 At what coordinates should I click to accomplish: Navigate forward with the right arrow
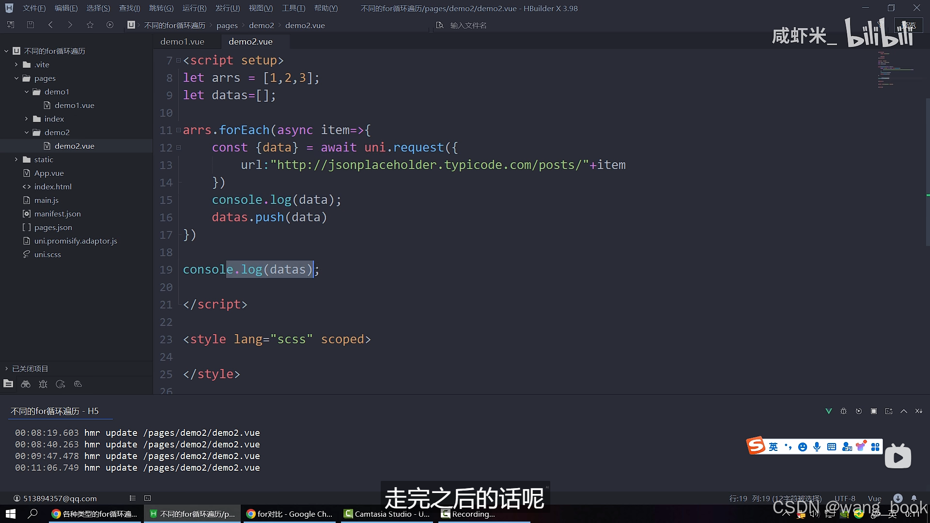click(x=70, y=25)
